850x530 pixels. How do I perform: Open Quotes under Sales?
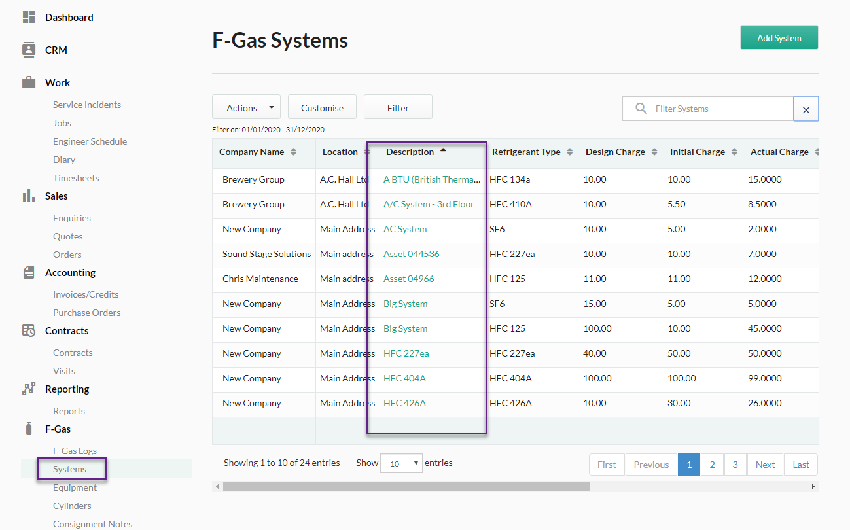pyautogui.click(x=68, y=236)
